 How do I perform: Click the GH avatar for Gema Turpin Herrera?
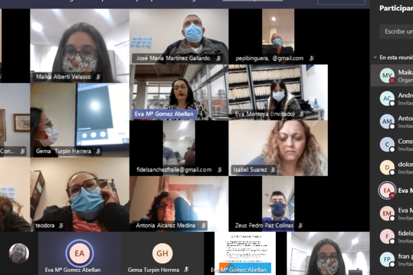pyautogui.click(x=162, y=253)
